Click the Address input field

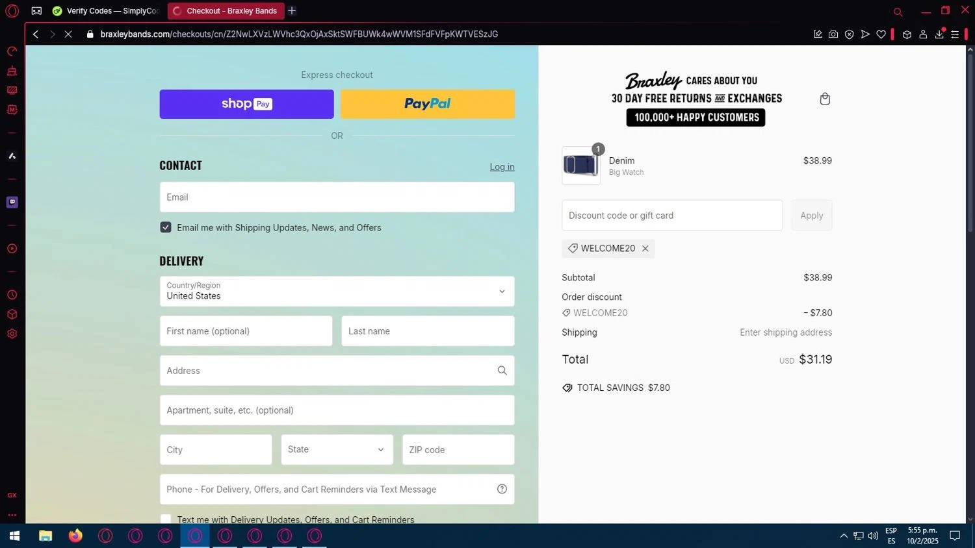click(337, 371)
